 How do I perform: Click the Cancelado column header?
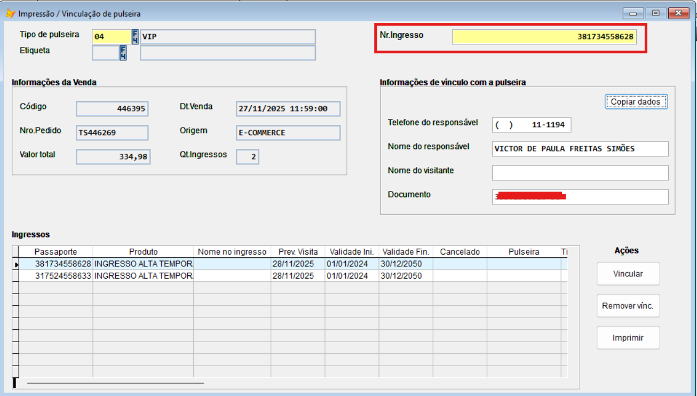click(460, 251)
